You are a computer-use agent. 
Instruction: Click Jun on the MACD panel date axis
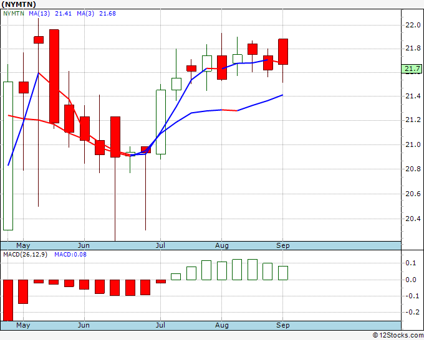tap(84, 325)
